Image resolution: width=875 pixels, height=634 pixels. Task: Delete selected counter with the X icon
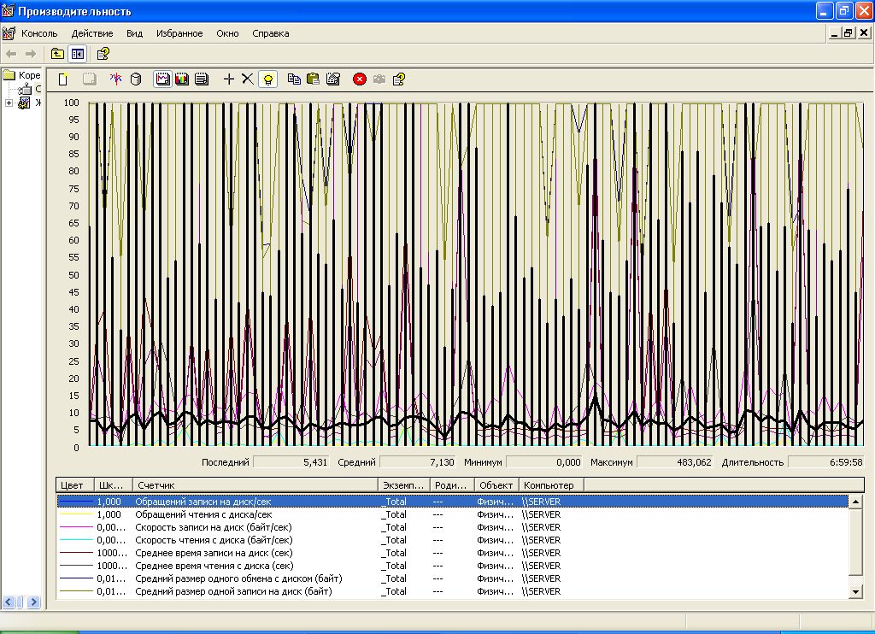(247, 79)
